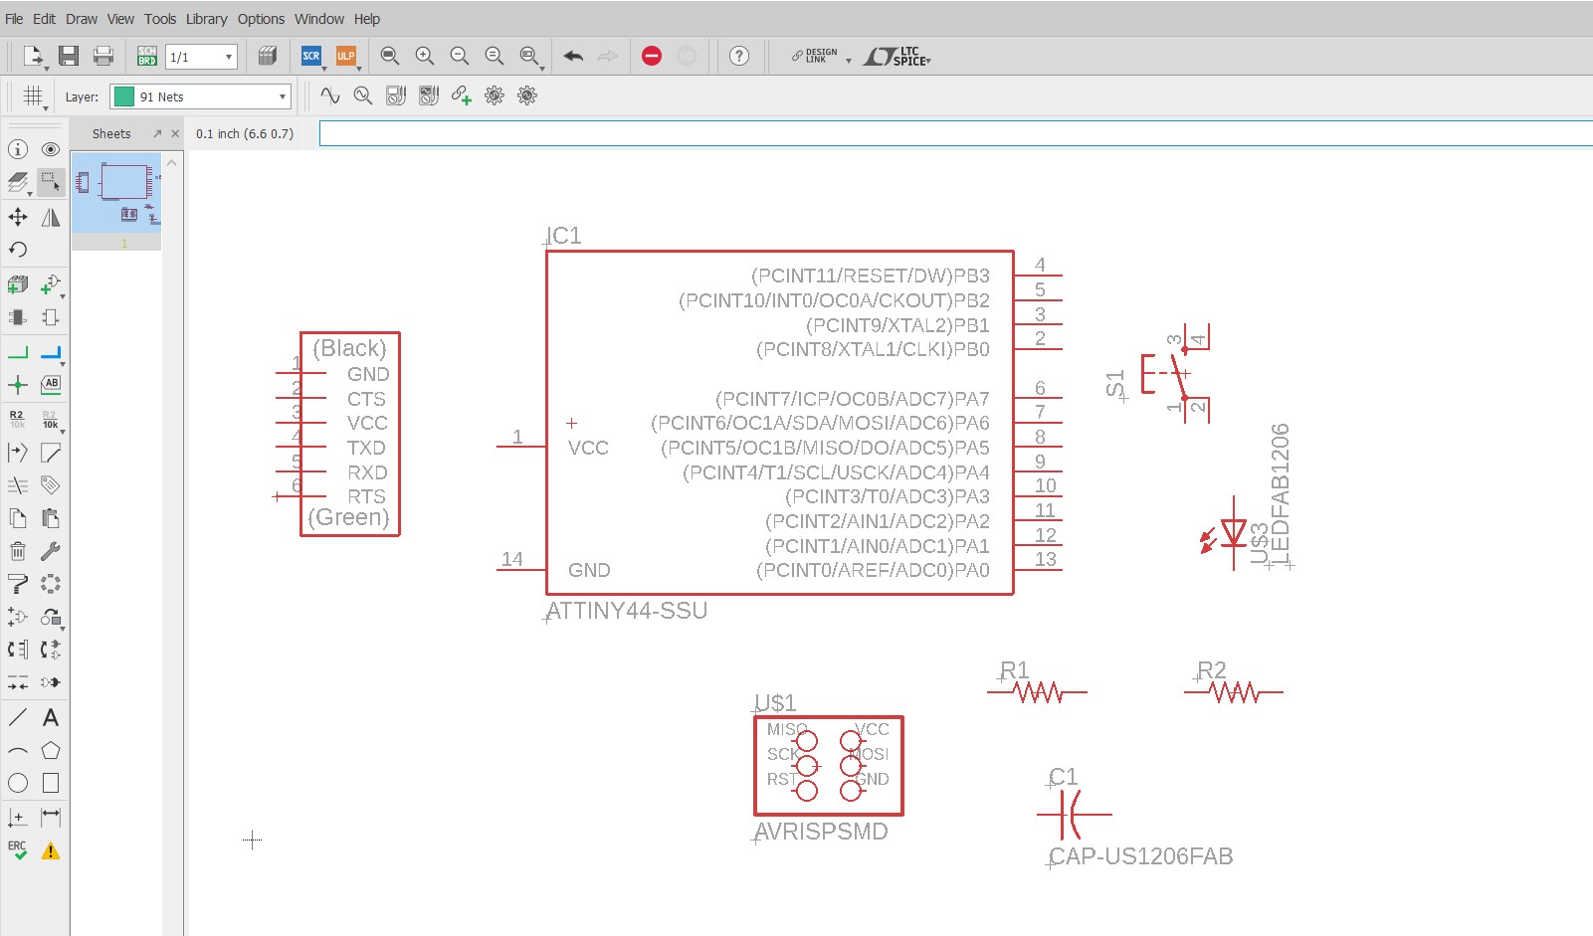
Task: Expand the ULP button dropdown
Action: tap(359, 69)
